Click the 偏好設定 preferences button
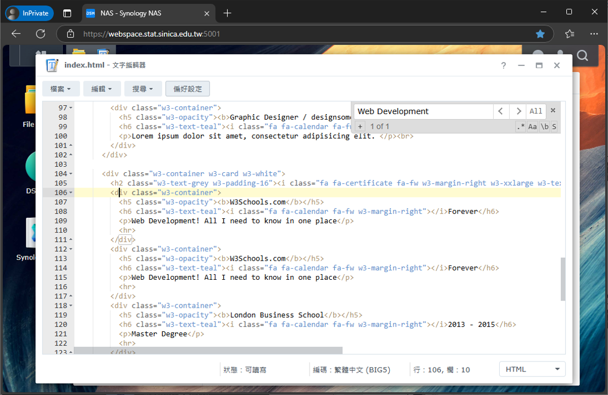Screen dimensions: 608x395 coord(187,89)
